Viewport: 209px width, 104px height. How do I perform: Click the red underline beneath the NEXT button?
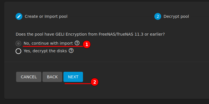click(78, 84)
